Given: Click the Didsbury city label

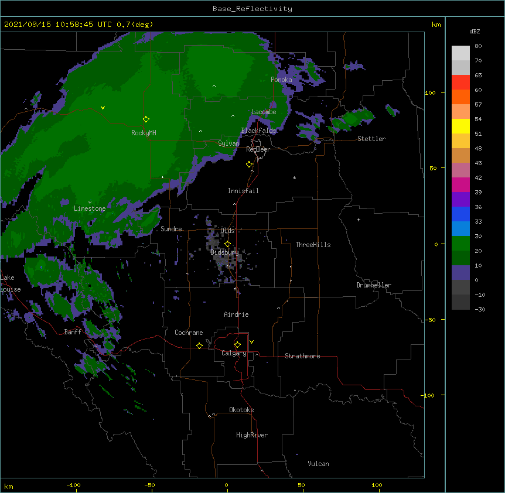Looking at the screenshot, I should pos(224,252).
